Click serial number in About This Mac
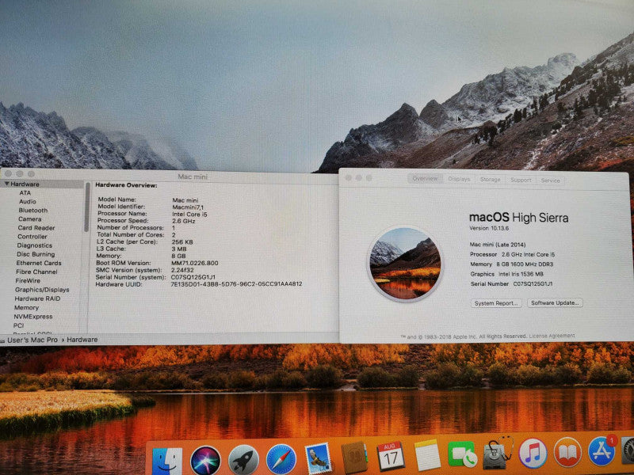Viewport: 634px width, 475px height. [x=533, y=283]
